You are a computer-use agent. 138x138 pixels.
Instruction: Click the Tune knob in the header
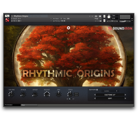point(109,17)
